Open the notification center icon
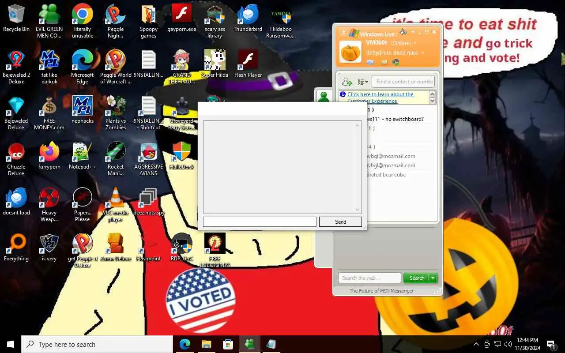 click(550, 344)
